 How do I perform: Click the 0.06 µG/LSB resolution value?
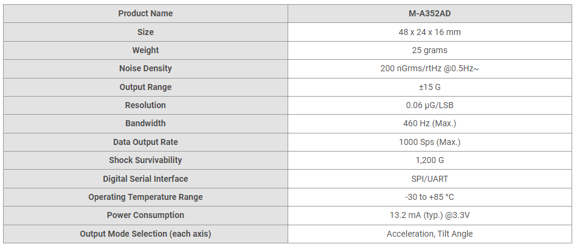pos(429,105)
